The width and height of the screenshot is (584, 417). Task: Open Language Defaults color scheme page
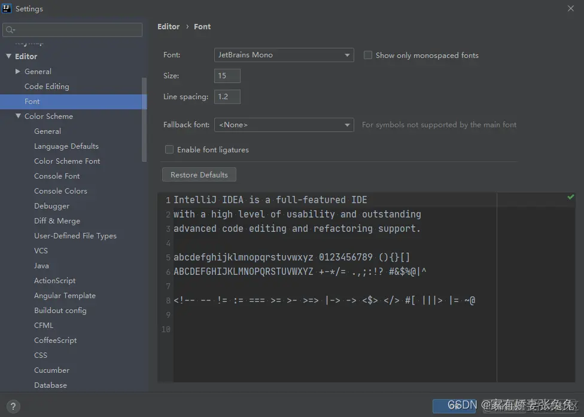(66, 146)
